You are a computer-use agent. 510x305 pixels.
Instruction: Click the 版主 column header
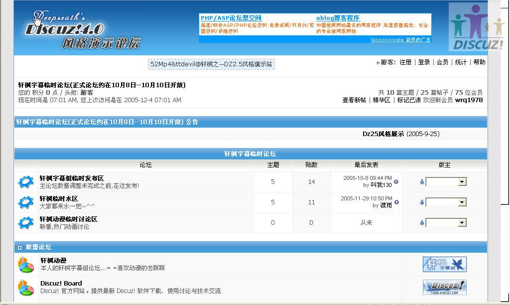pyautogui.click(x=444, y=165)
